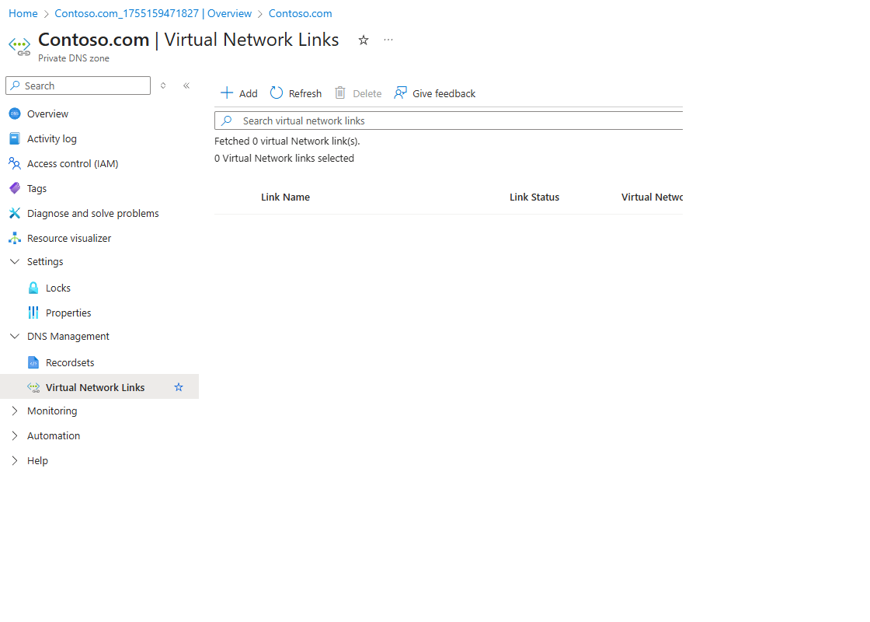Click the Activity log icon
This screenshot has height=622, width=870.
pyautogui.click(x=15, y=138)
